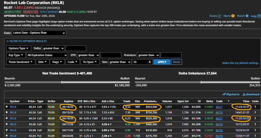
Task: Click the Watch star icon
Action: [x=247, y=16]
